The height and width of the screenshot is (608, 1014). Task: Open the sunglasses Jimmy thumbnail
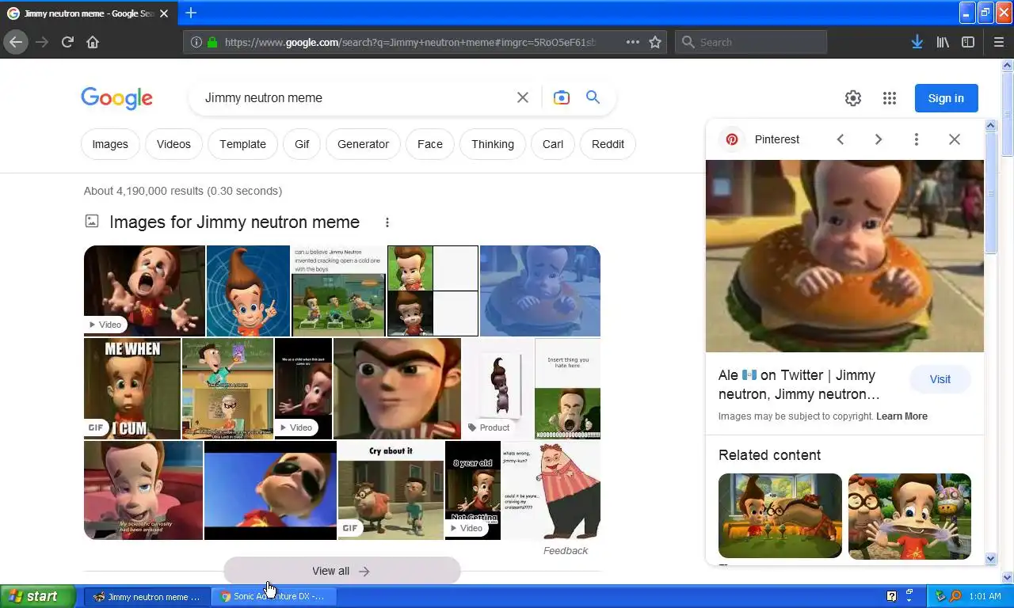click(x=270, y=490)
